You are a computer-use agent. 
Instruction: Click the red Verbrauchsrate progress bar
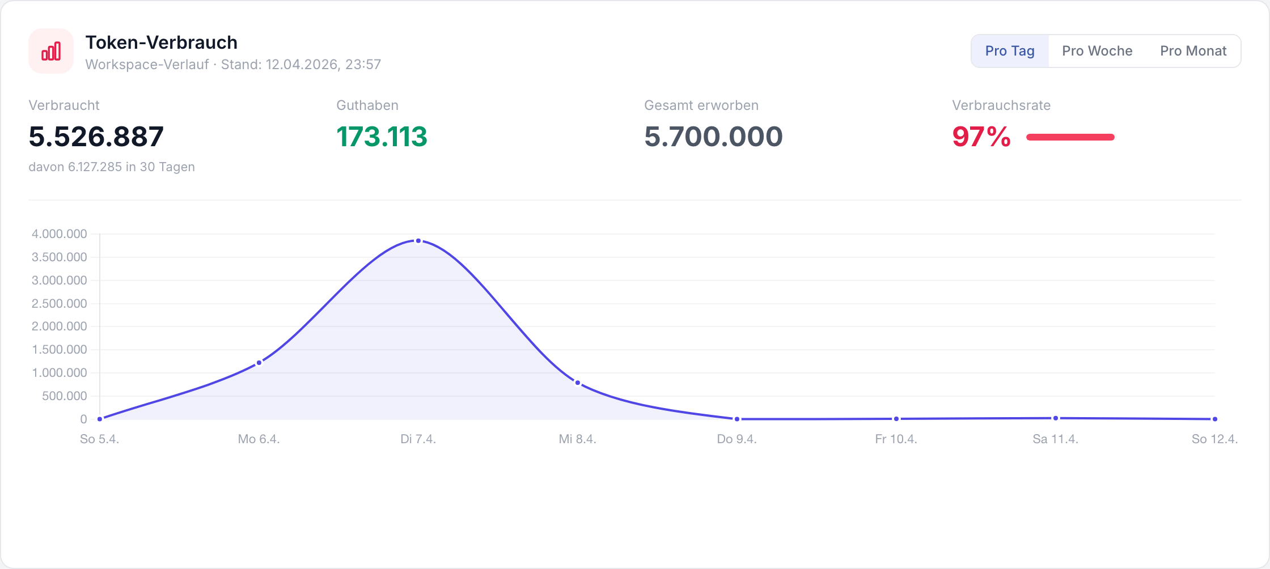pos(1070,137)
